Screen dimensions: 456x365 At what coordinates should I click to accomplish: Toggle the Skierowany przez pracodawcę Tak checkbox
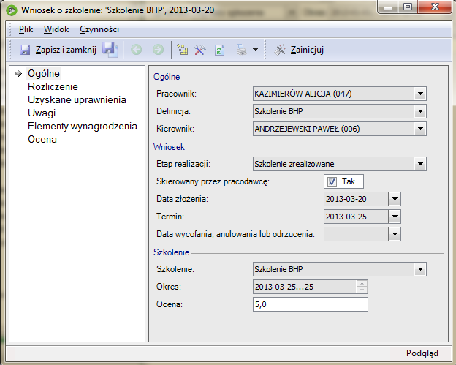(x=332, y=181)
